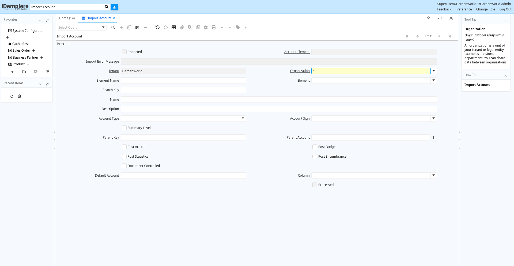Click the Print icon in toolbar

214,27
